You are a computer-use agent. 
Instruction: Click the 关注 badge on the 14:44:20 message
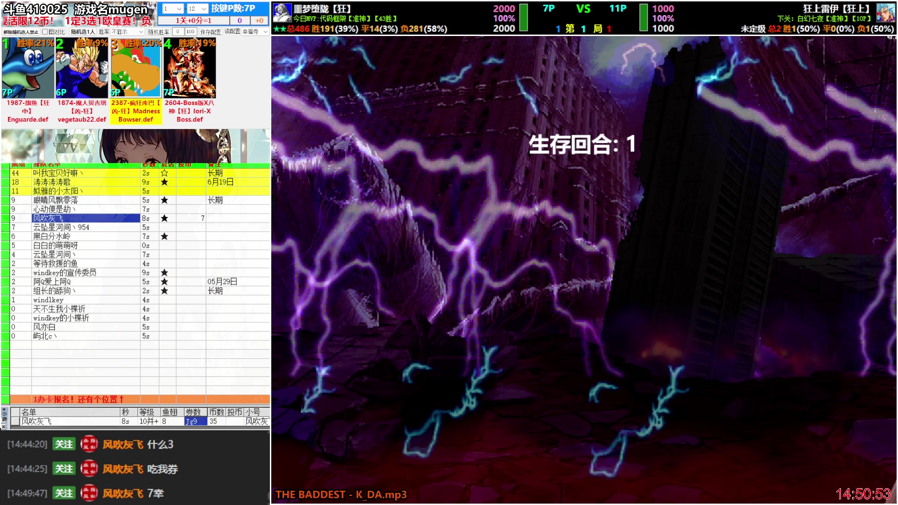click(x=64, y=444)
